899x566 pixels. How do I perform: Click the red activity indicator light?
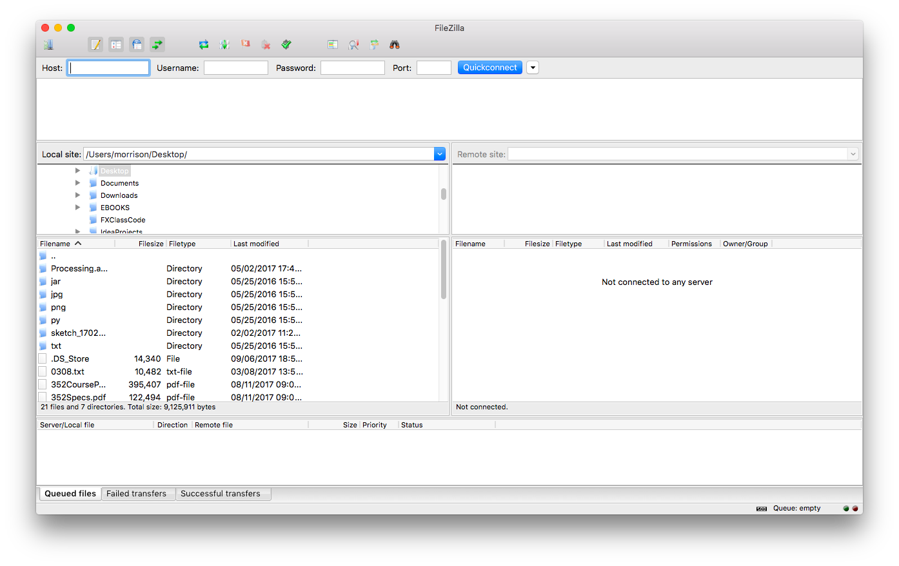(x=855, y=509)
